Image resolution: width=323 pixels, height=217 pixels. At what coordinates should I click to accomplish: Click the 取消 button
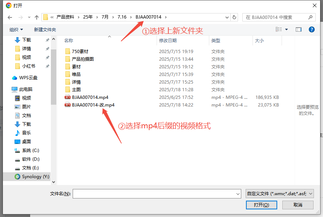(x=298, y=205)
